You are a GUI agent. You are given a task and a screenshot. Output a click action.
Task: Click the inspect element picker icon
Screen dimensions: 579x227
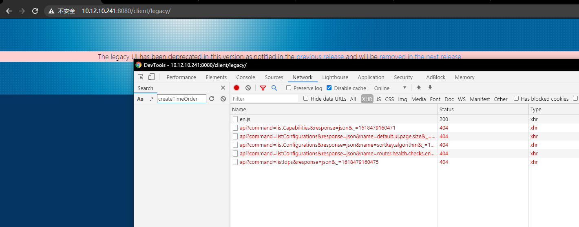(141, 77)
